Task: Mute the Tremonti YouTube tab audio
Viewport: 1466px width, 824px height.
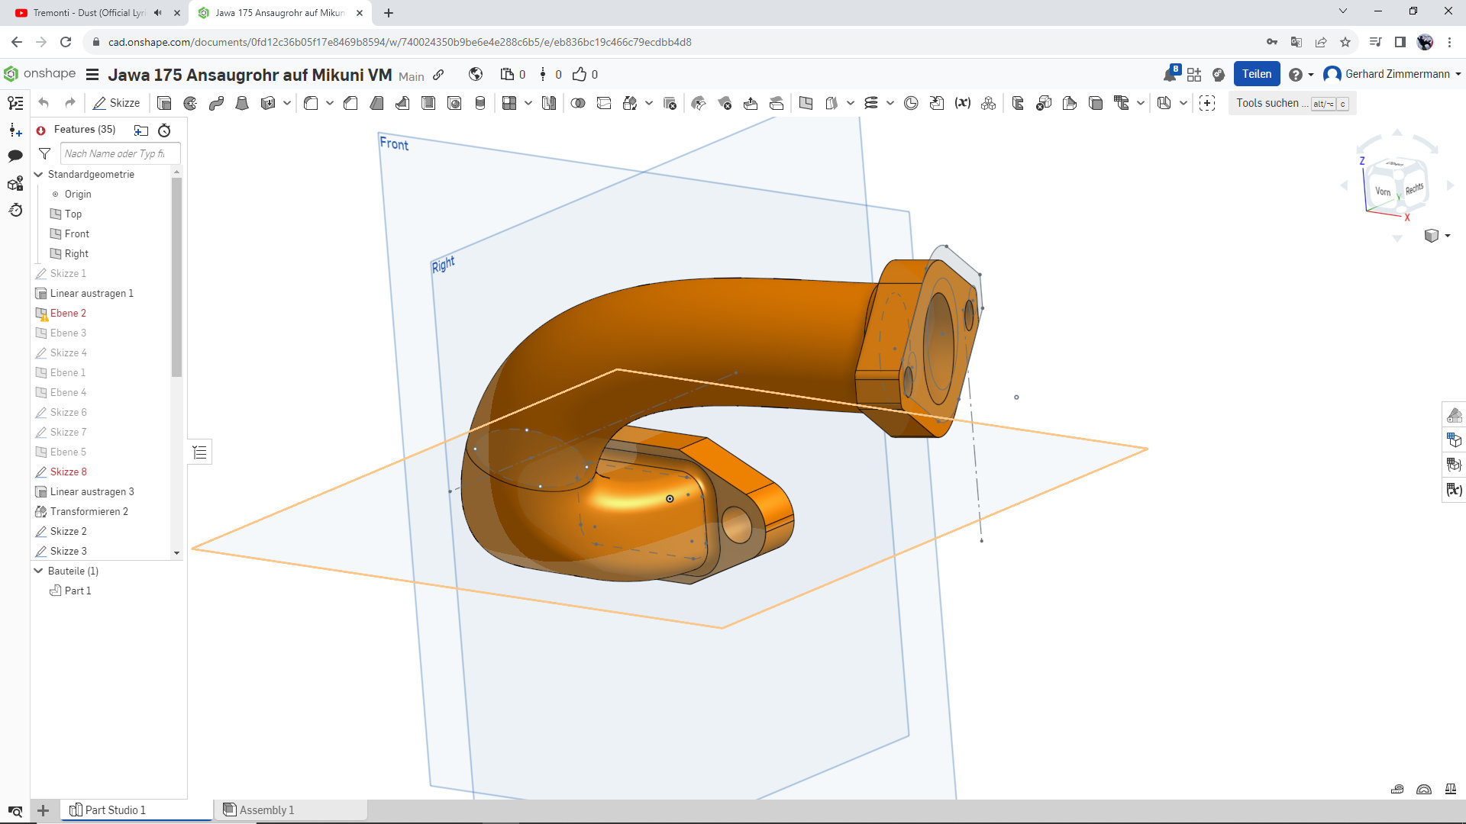Action: 158,13
